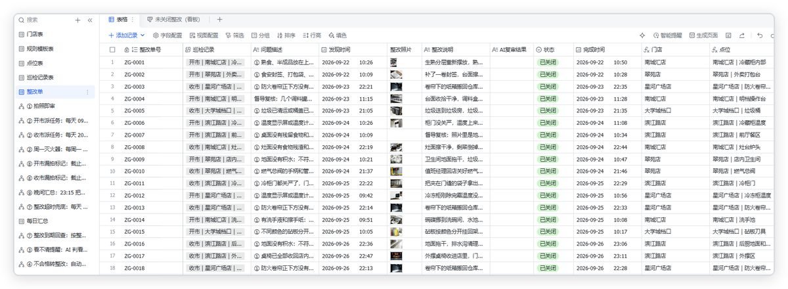Open the 填色 fill color tool
Viewport: 788px width, 289px height.
[x=338, y=35]
